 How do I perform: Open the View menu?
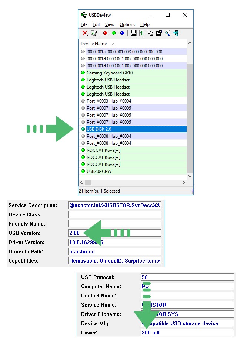pos(110,24)
